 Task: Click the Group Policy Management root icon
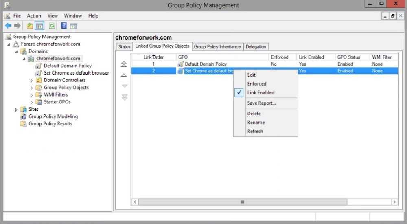coord(9,37)
